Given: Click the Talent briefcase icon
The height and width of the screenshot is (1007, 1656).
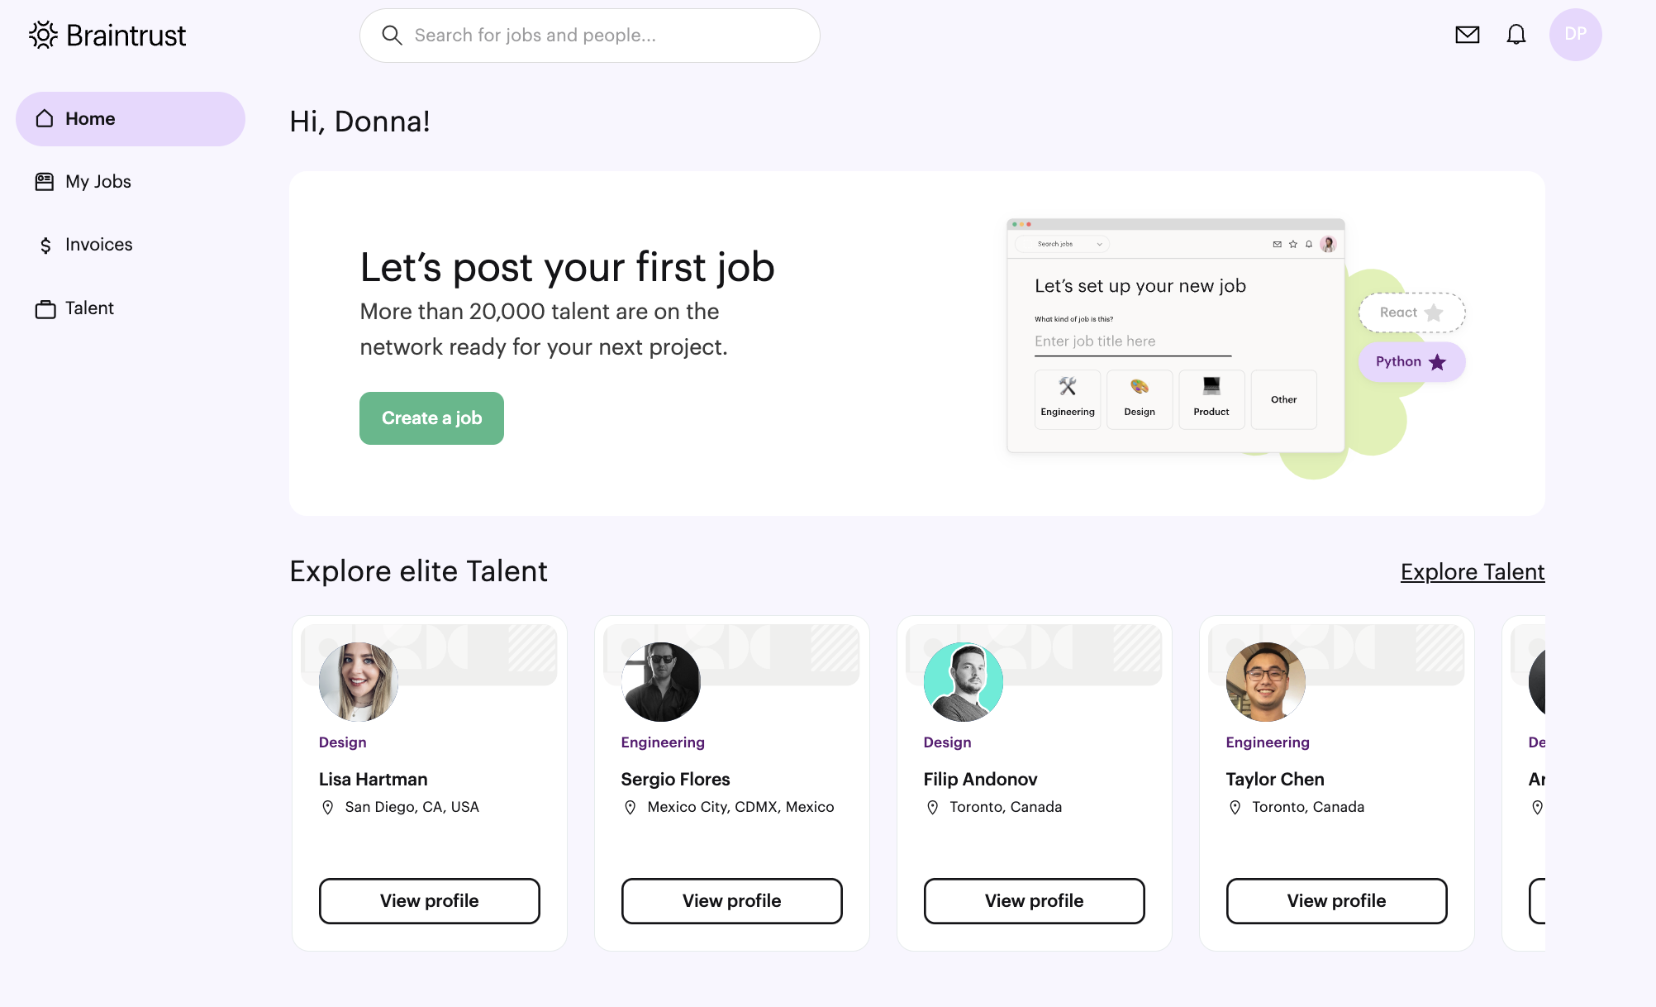Looking at the screenshot, I should [45, 308].
